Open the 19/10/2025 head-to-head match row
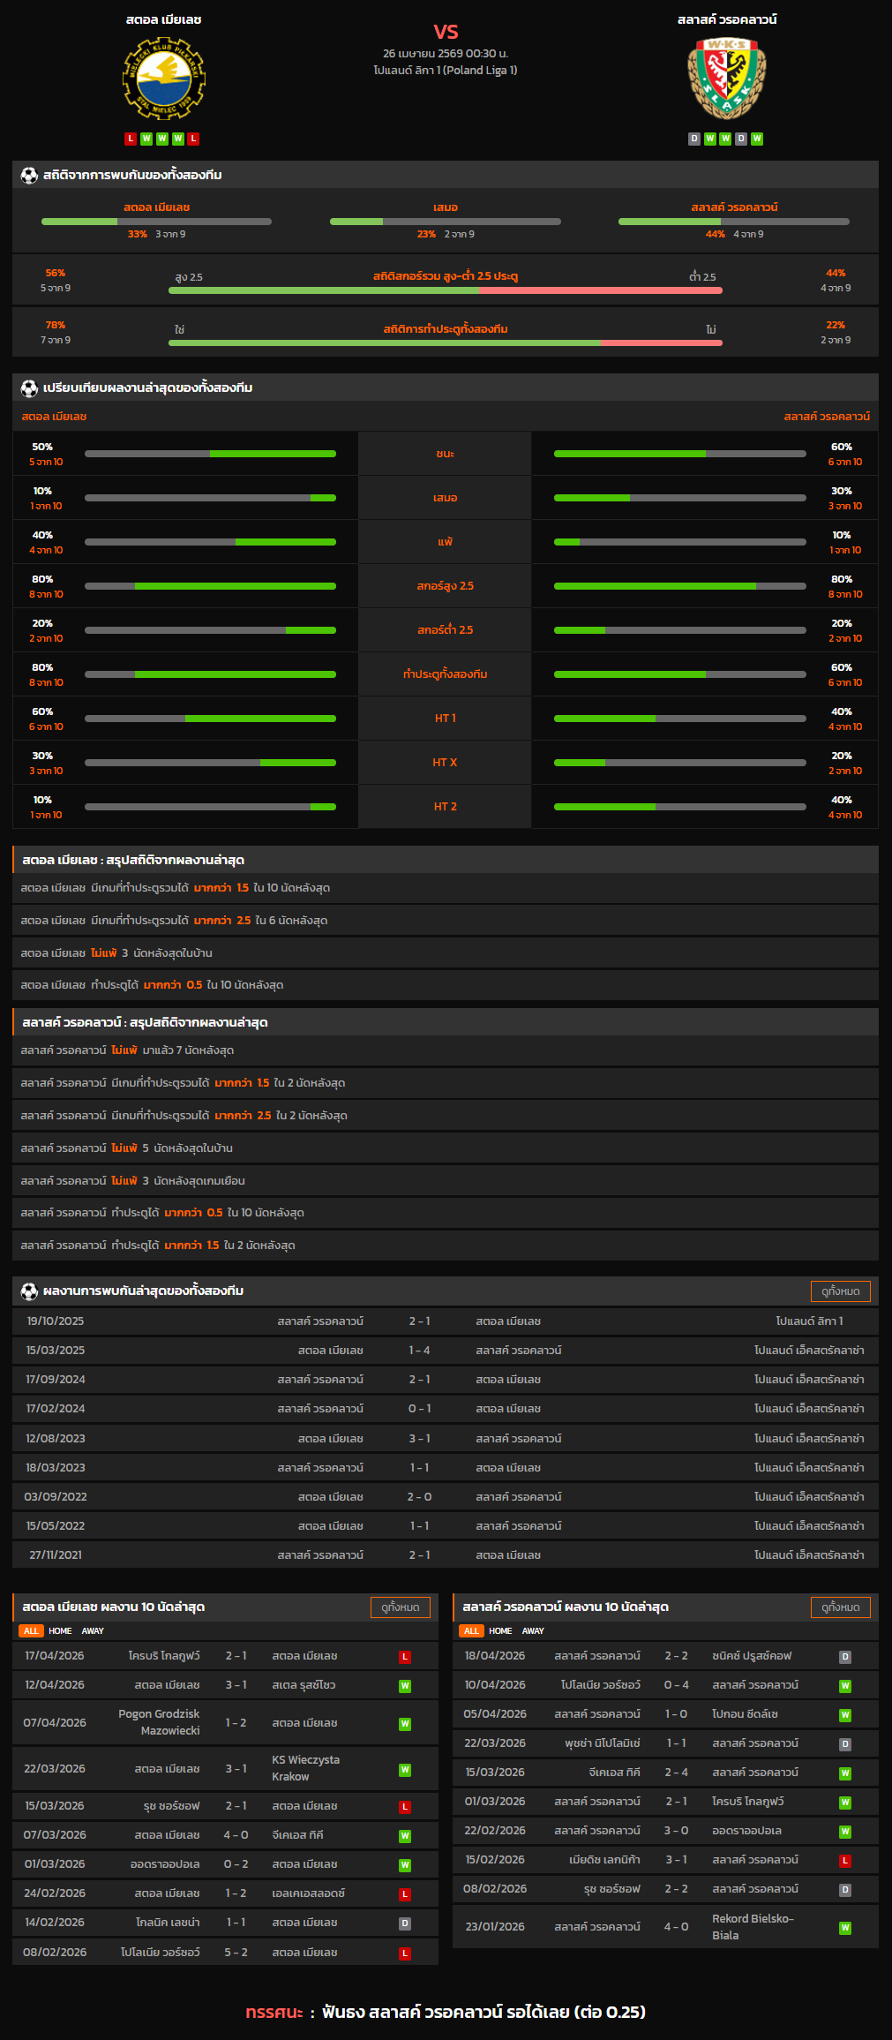Screen dimensions: 892x2040 445,1321
